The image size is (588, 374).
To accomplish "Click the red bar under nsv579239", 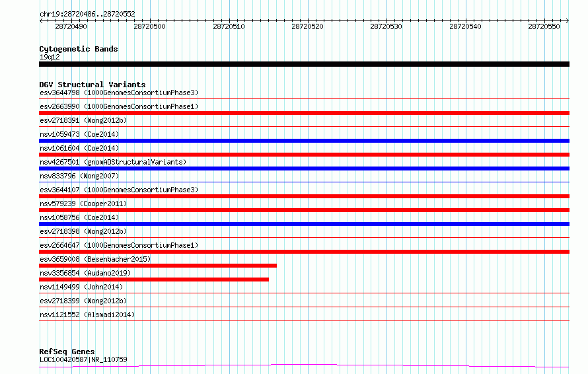I will pyautogui.click(x=304, y=210).
